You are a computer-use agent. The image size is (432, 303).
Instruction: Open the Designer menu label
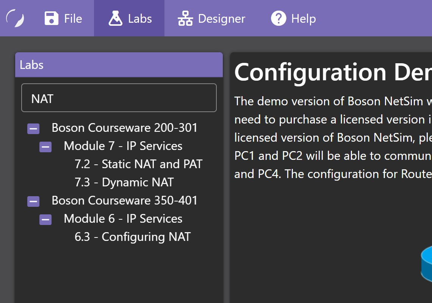pos(221,19)
